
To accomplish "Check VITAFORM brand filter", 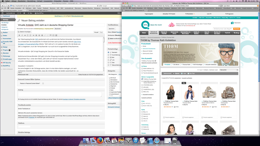I will 142,85.
